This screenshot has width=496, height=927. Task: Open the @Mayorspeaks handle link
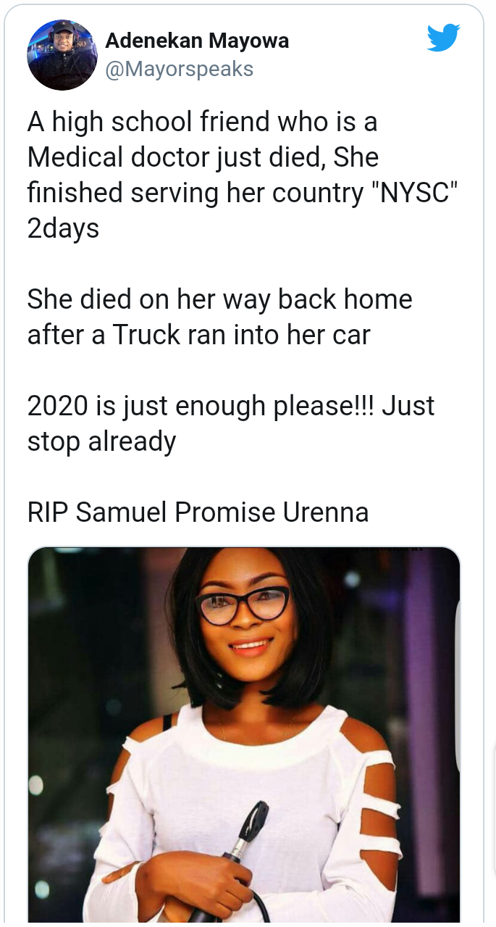pos(180,69)
